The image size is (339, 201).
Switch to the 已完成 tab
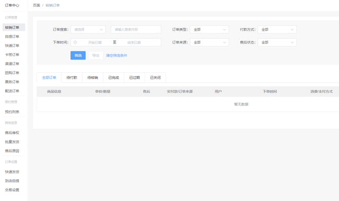(113, 77)
